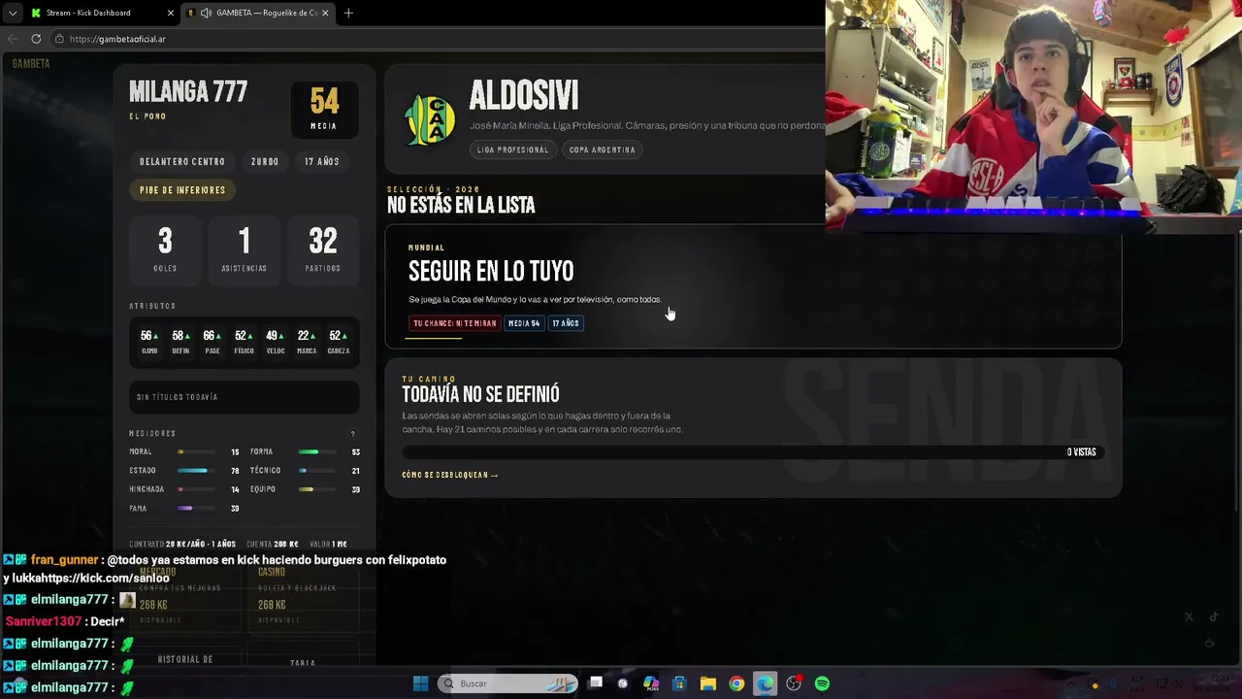This screenshot has height=699, width=1242.
Task: Click the MILANGA 777 player name
Action: 188,92
